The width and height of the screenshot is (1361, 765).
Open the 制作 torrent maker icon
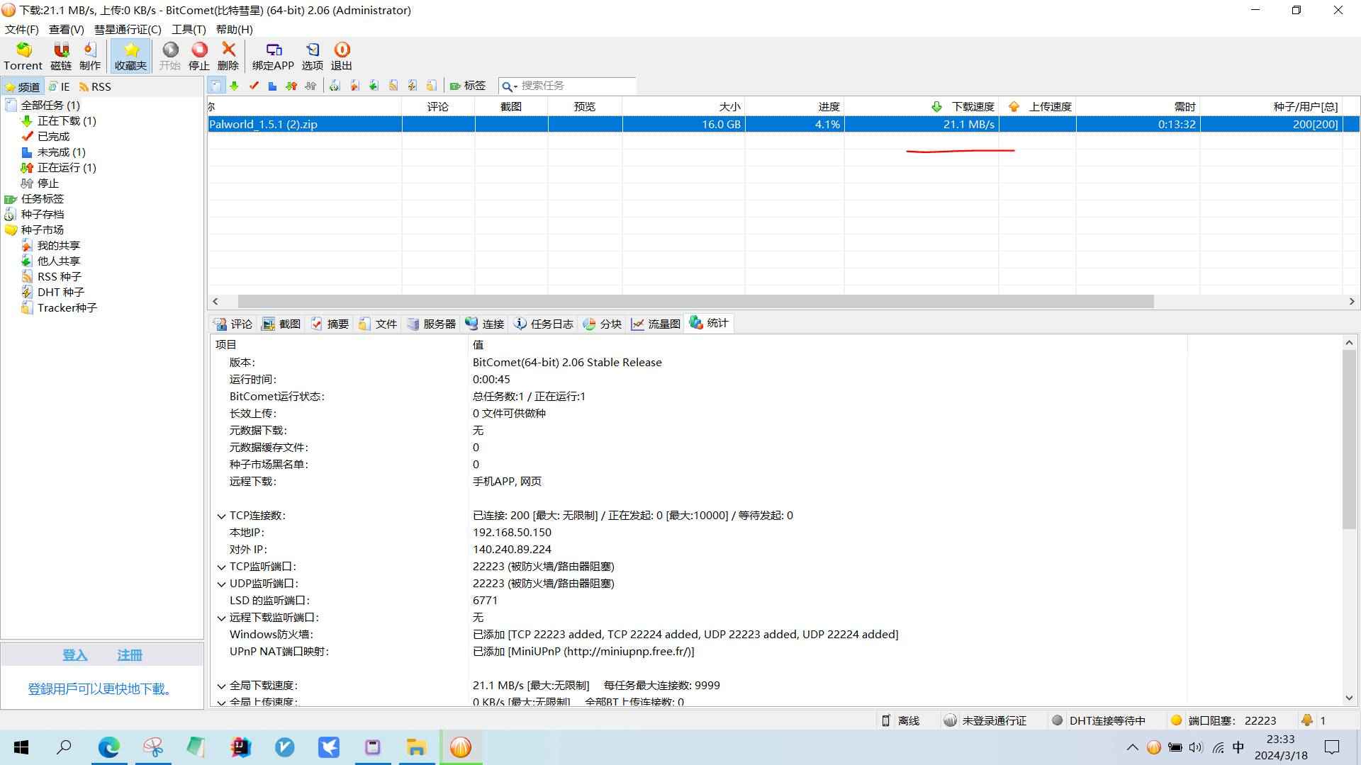tap(89, 55)
